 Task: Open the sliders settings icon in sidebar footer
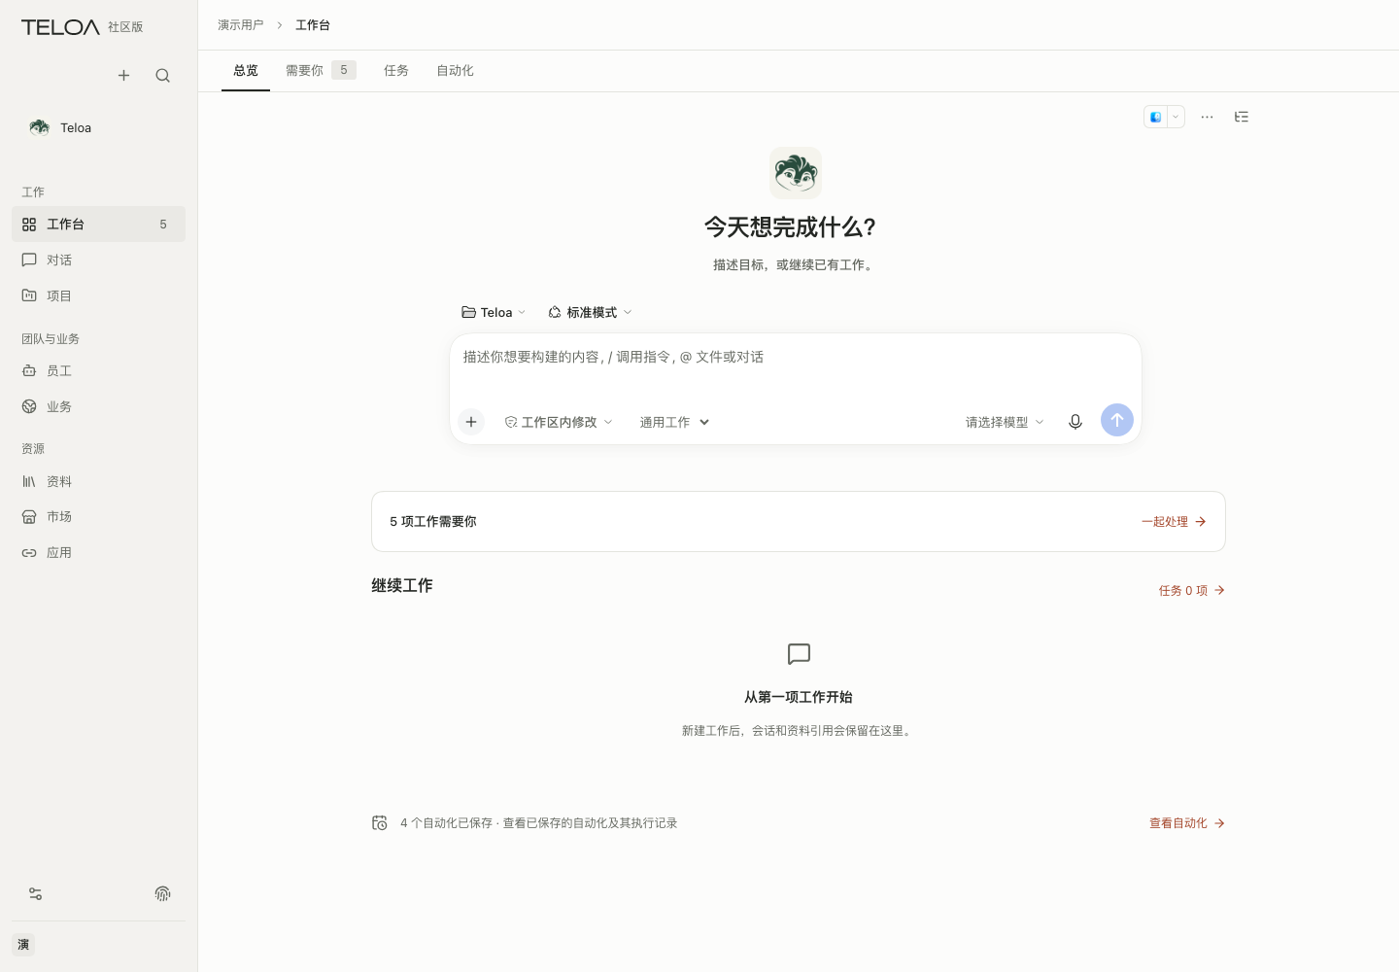35,894
